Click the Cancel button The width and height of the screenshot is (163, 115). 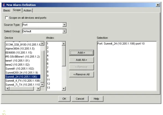point(80,99)
